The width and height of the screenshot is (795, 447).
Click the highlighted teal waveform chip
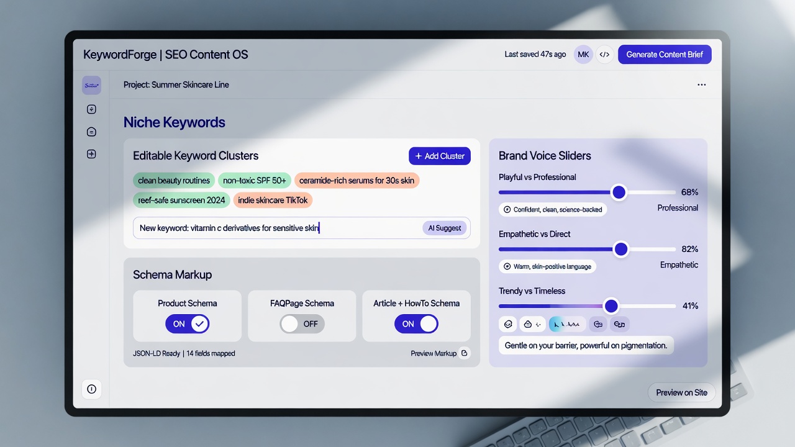(568, 323)
